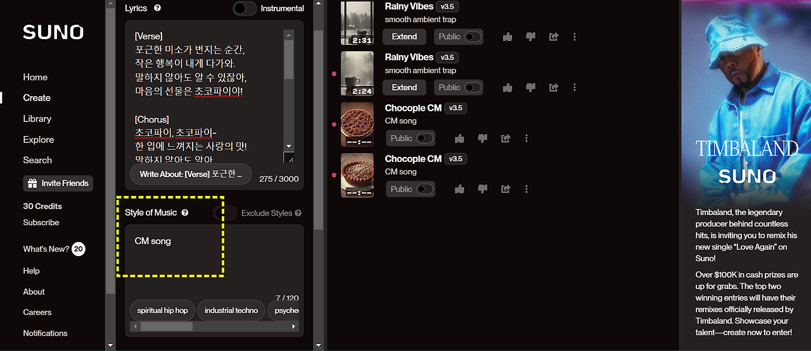The width and height of the screenshot is (811, 351).
Task: Click lyrics box scroll down arrow
Action: [x=289, y=146]
